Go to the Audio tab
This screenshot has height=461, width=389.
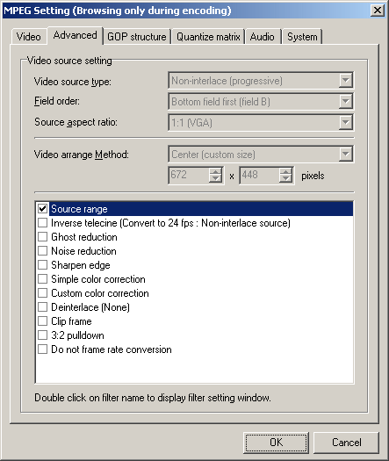262,37
